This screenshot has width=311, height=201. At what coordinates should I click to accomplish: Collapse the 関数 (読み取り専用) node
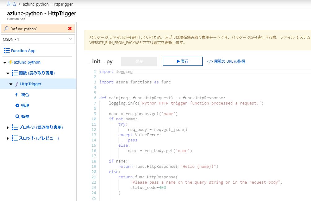pyautogui.click(x=8, y=73)
